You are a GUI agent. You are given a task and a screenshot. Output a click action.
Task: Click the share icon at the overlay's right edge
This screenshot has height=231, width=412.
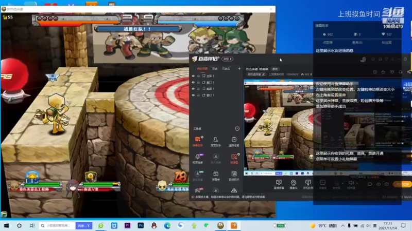(x=409, y=72)
